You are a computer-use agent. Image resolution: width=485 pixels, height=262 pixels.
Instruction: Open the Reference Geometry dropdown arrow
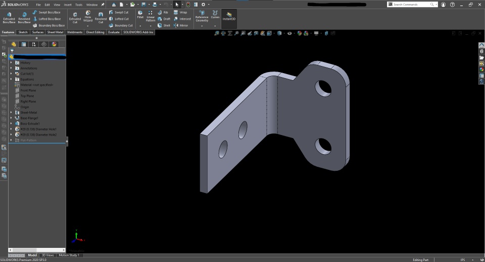pos(202,26)
